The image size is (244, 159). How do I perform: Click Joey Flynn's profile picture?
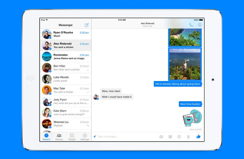point(47,101)
